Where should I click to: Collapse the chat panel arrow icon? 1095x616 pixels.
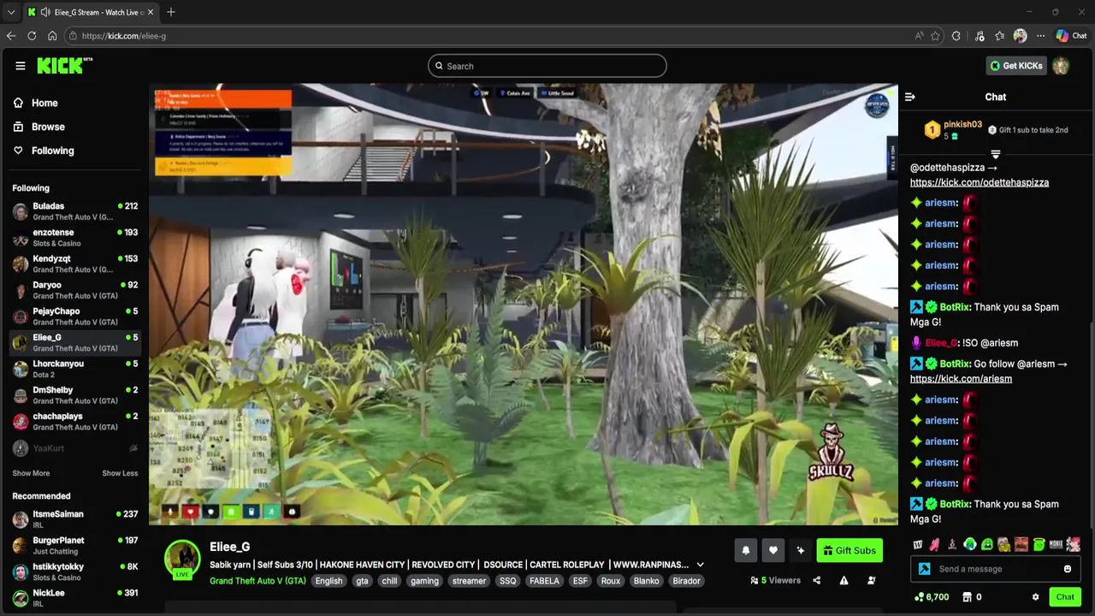910,97
